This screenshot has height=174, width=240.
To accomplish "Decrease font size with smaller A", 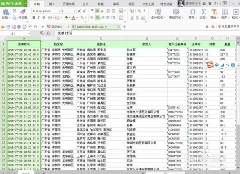I will point(84,11).
